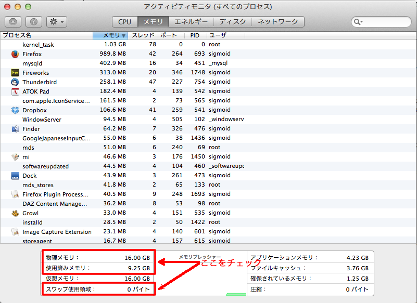Select the mysqld process row
Screen dimensions: 417x303
[208, 63]
